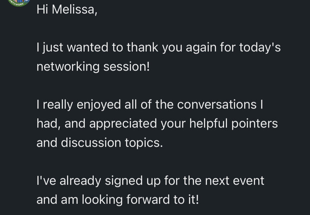
Task: Click the word 'pointers' in the message
Action: [255, 124]
